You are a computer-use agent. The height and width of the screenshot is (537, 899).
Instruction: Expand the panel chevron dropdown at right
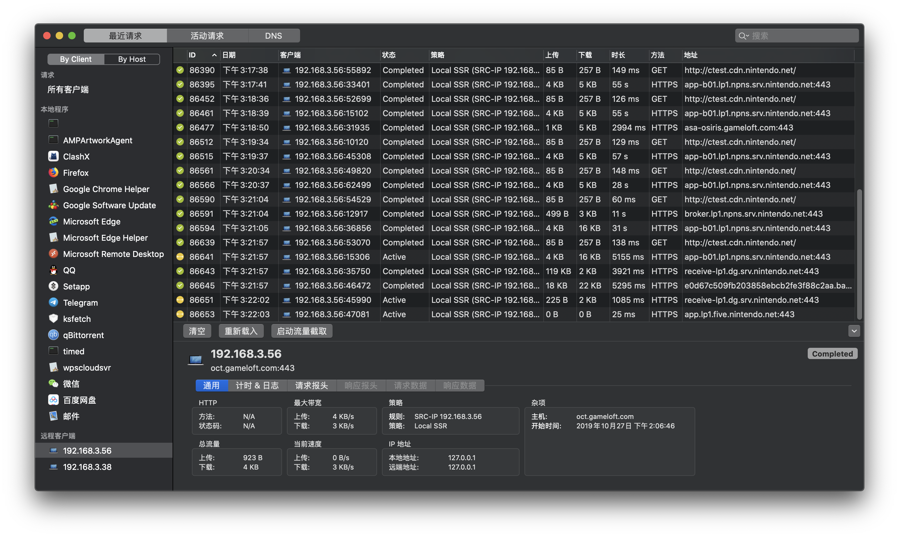tap(854, 331)
